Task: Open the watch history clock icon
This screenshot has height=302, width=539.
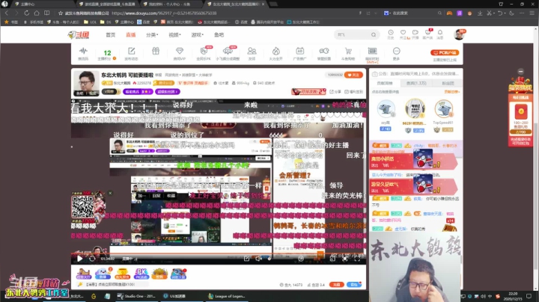Action: click(391, 34)
